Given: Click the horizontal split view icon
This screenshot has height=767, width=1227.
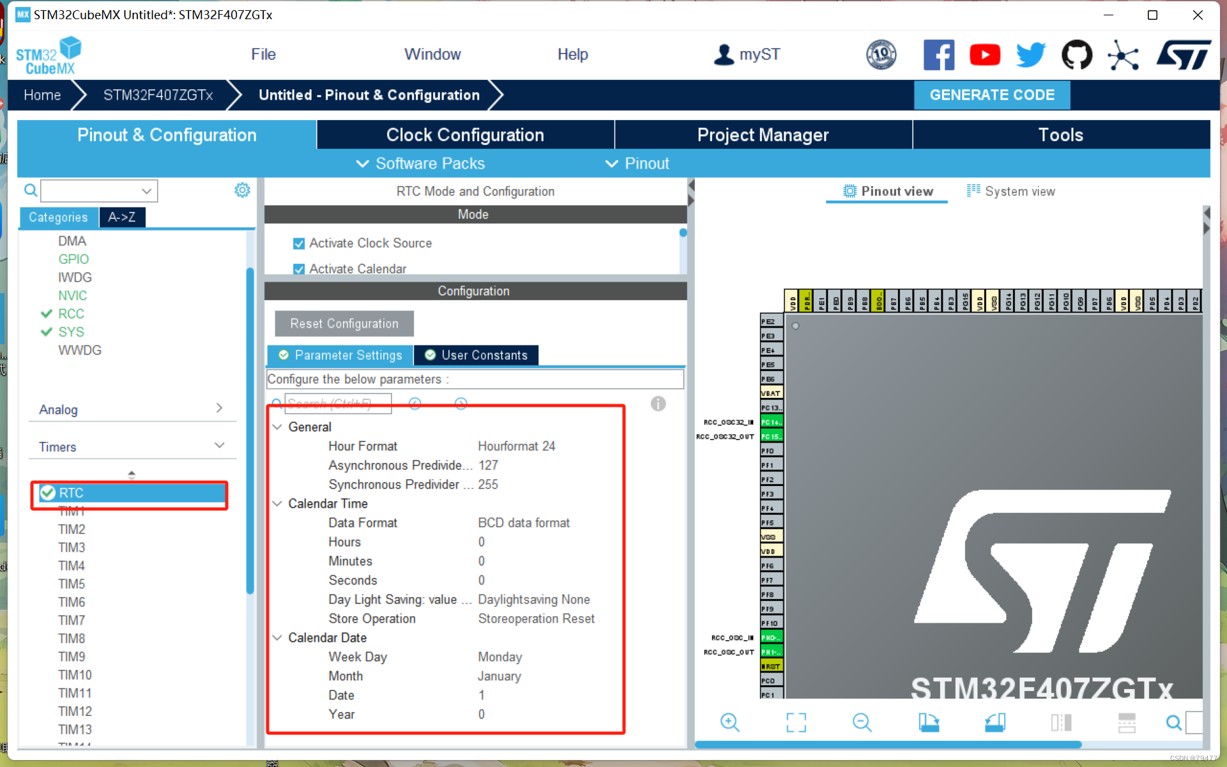Looking at the screenshot, I should pos(1127,722).
